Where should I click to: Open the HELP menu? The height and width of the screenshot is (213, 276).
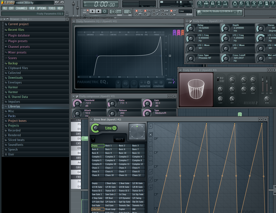60,8
